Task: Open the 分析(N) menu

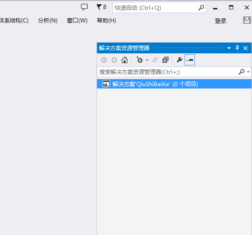Action: point(48,21)
